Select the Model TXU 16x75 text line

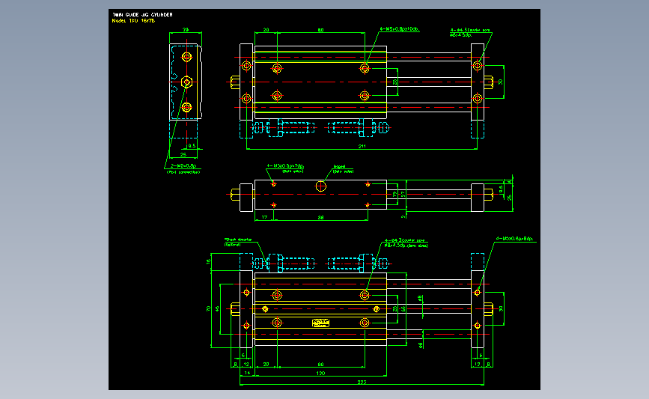point(133,20)
